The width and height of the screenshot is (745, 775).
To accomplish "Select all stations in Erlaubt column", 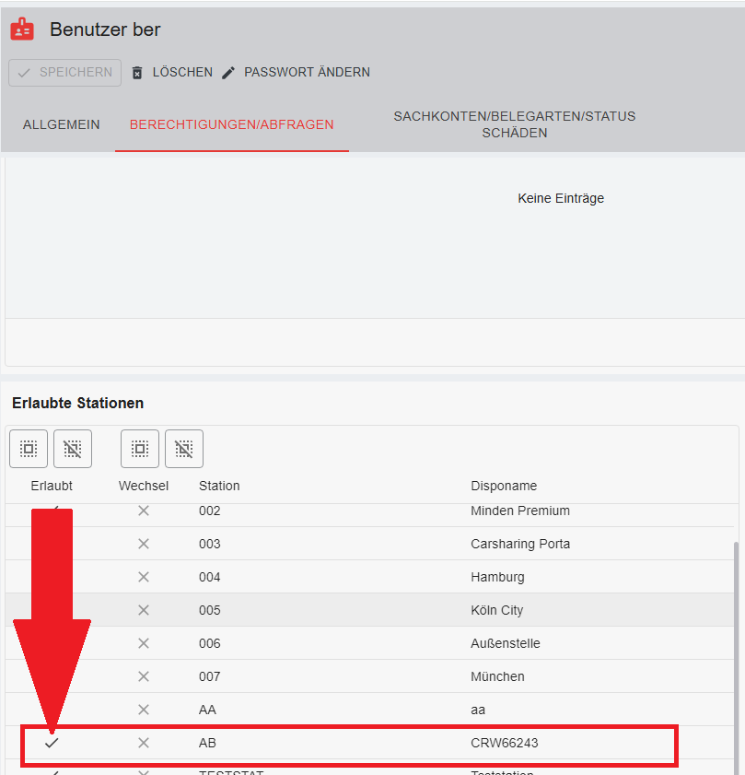I will pyautogui.click(x=29, y=449).
